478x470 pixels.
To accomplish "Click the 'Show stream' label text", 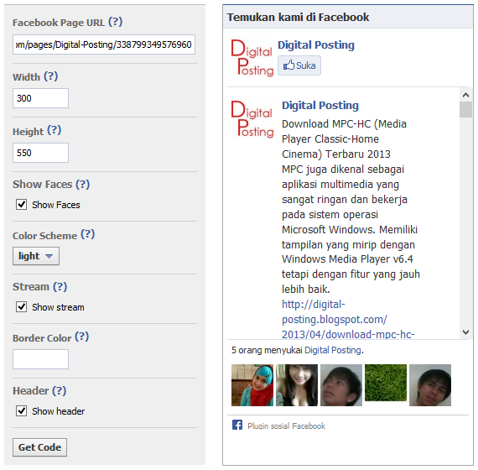I will (x=58, y=307).
